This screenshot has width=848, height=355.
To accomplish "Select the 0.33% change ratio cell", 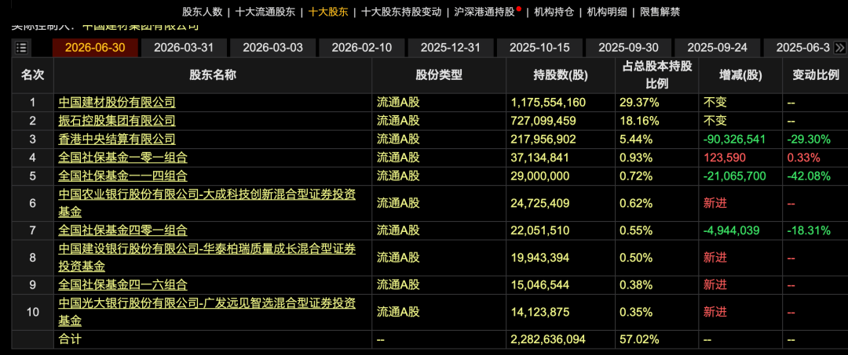I will [803, 158].
